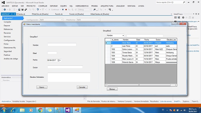Open calendar icon of Fecha date picker
Viewport: 201px width, 113px height.
59,60
